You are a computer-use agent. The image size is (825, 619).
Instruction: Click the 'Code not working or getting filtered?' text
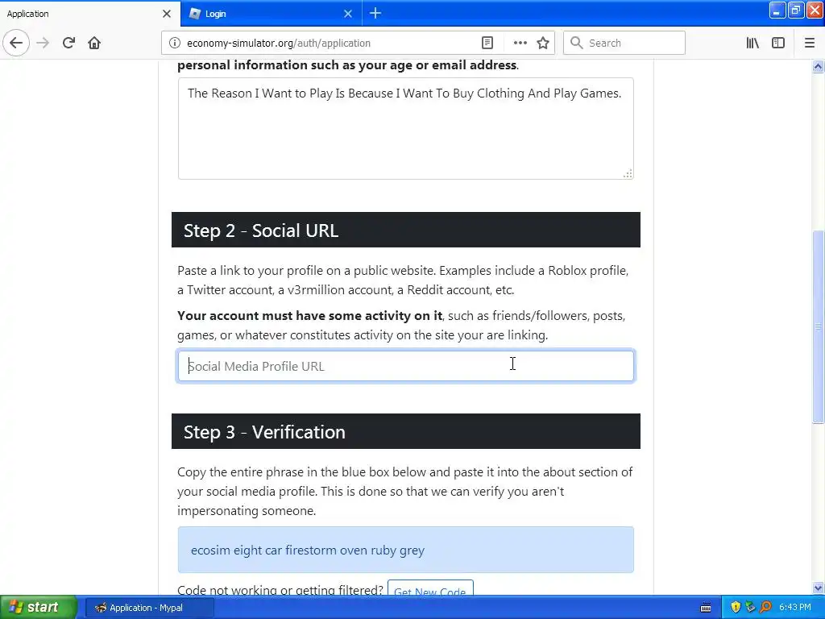[x=280, y=590]
